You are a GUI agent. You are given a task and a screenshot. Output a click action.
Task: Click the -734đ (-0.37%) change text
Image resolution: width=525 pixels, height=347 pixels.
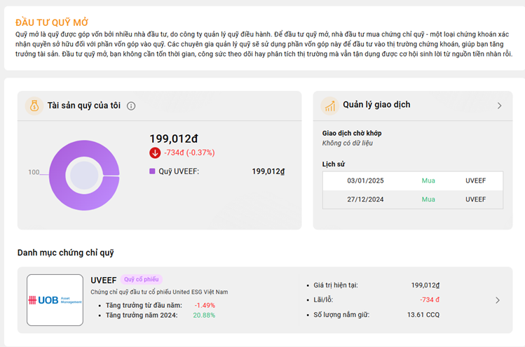click(189, 153)
